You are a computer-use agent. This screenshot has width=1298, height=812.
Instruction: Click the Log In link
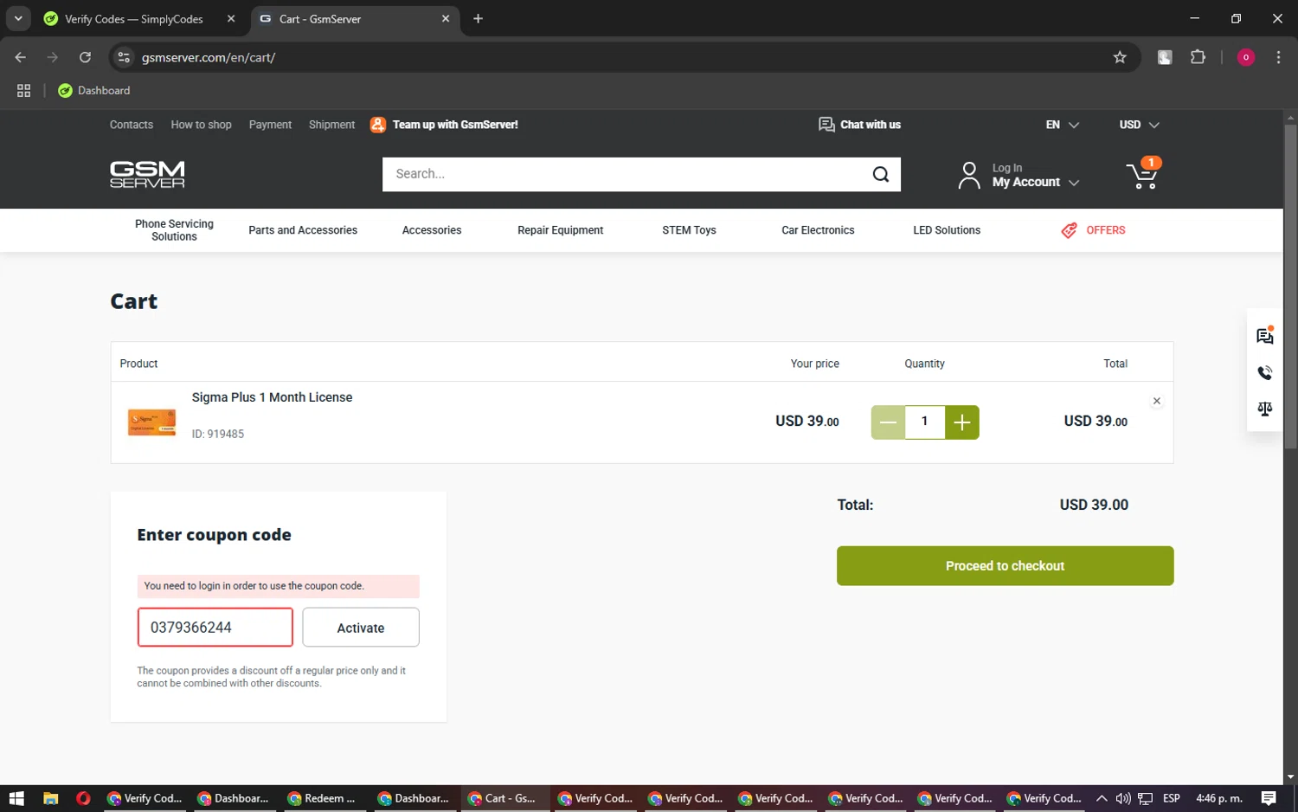point(1007,168)
